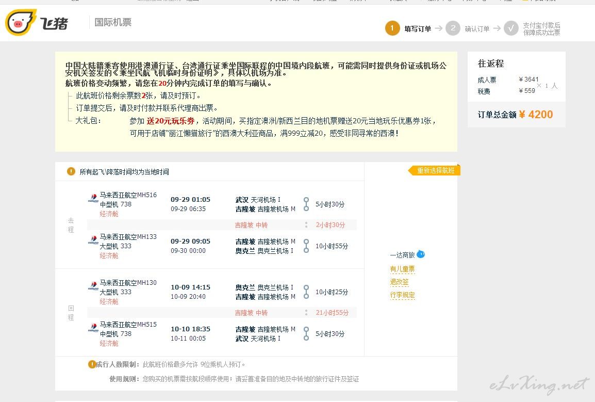Click the route icon beside MH516's 5小时30分
Screen dimensions: 595x402
pyautogui.click(x=306, y=204)
